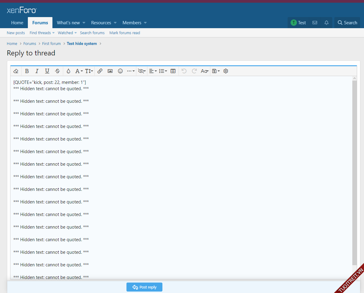
Task: Toggle strikethrough formatting
Action: coord(57,71)
